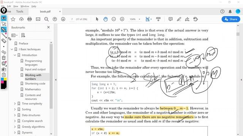Click the scrolling mode toolbar icon
This screenshot has height=136, width=243.
[158, 19]
